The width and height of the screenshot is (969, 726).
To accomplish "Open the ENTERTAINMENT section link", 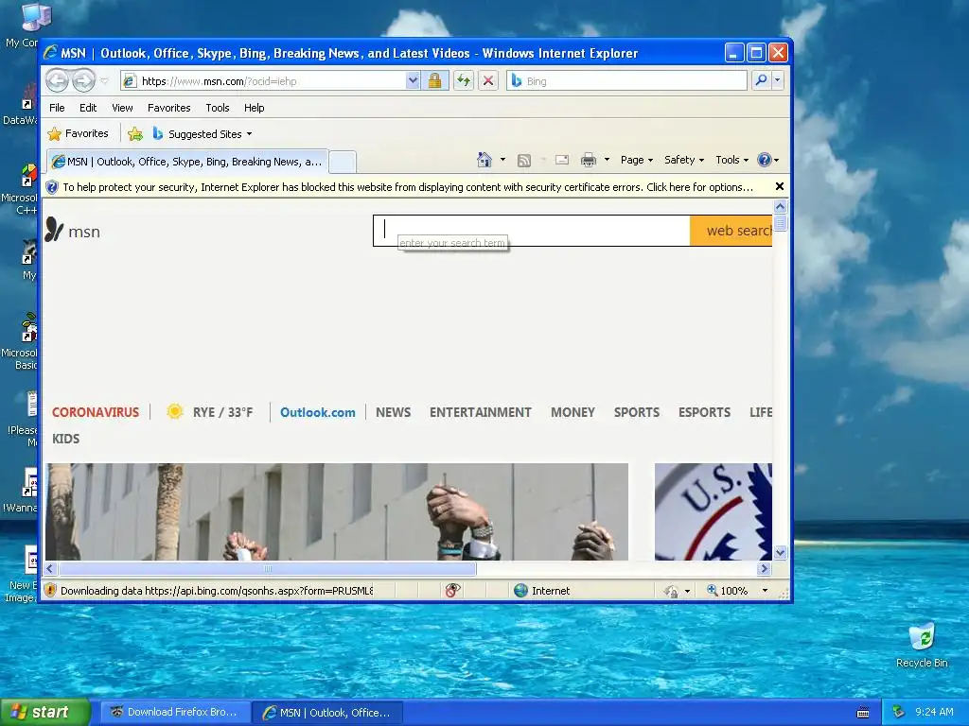I will pyautogui.click(x=480, y=412).
